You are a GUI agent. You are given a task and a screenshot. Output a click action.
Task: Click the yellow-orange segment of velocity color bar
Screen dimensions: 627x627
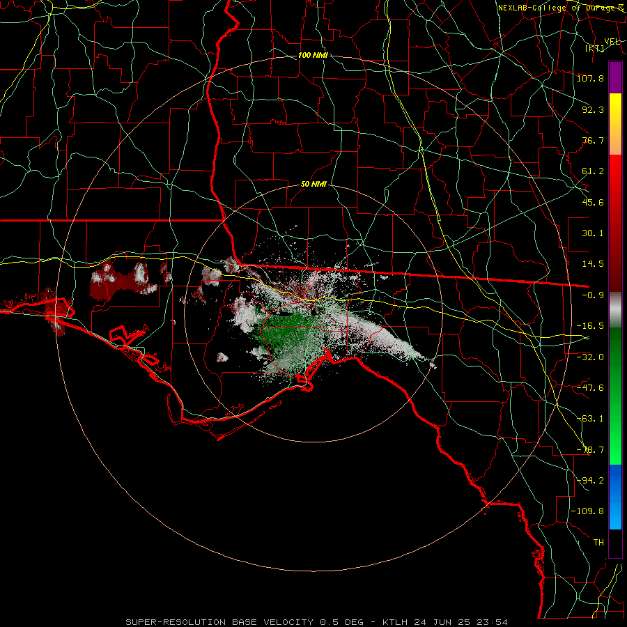(615, 124)
